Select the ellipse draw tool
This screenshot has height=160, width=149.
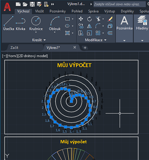click(67, 26)
